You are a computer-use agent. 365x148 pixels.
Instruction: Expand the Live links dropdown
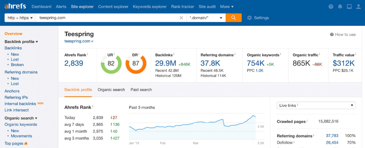pos(316,106)
